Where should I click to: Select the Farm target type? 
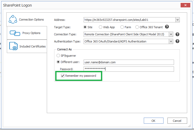tap(122, 27)
